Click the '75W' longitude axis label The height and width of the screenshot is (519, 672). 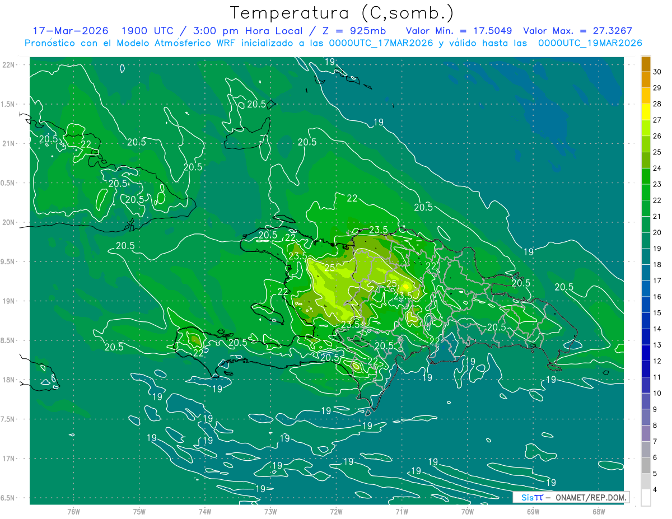tap(139, 512)
